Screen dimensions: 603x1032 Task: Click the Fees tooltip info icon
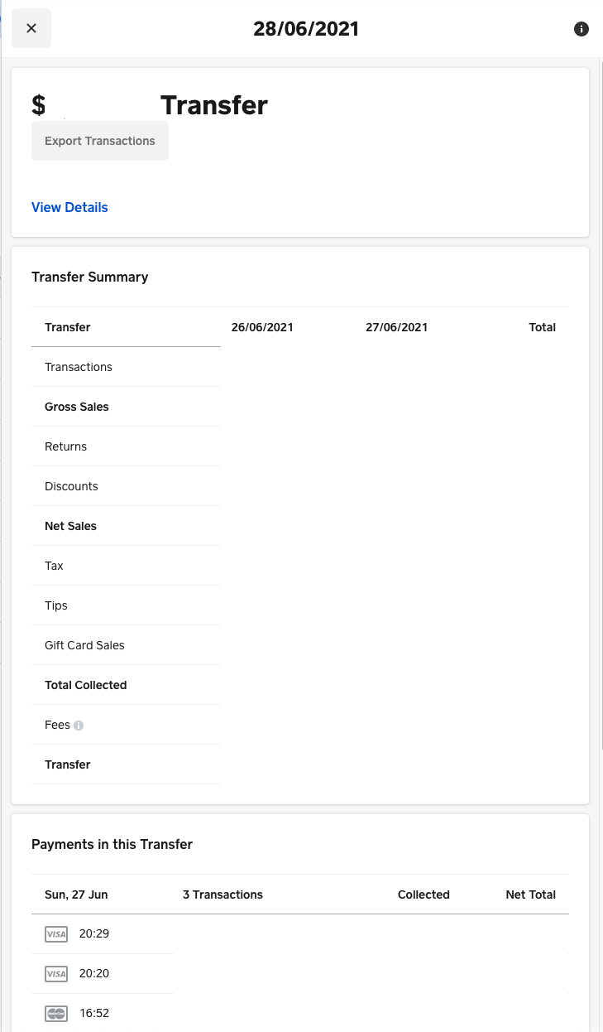(x=79, y=725)
